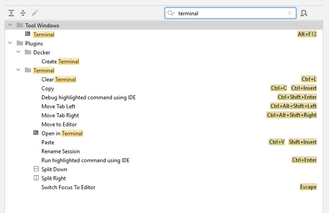Click the Docker folder icon

(28, 52)
